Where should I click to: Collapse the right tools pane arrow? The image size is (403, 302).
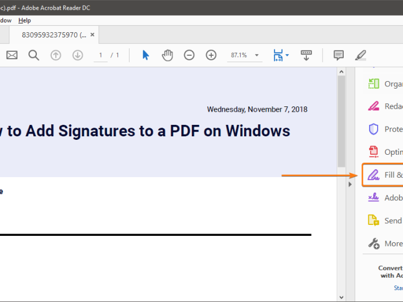pyautogui.click(x=350, y=184)
